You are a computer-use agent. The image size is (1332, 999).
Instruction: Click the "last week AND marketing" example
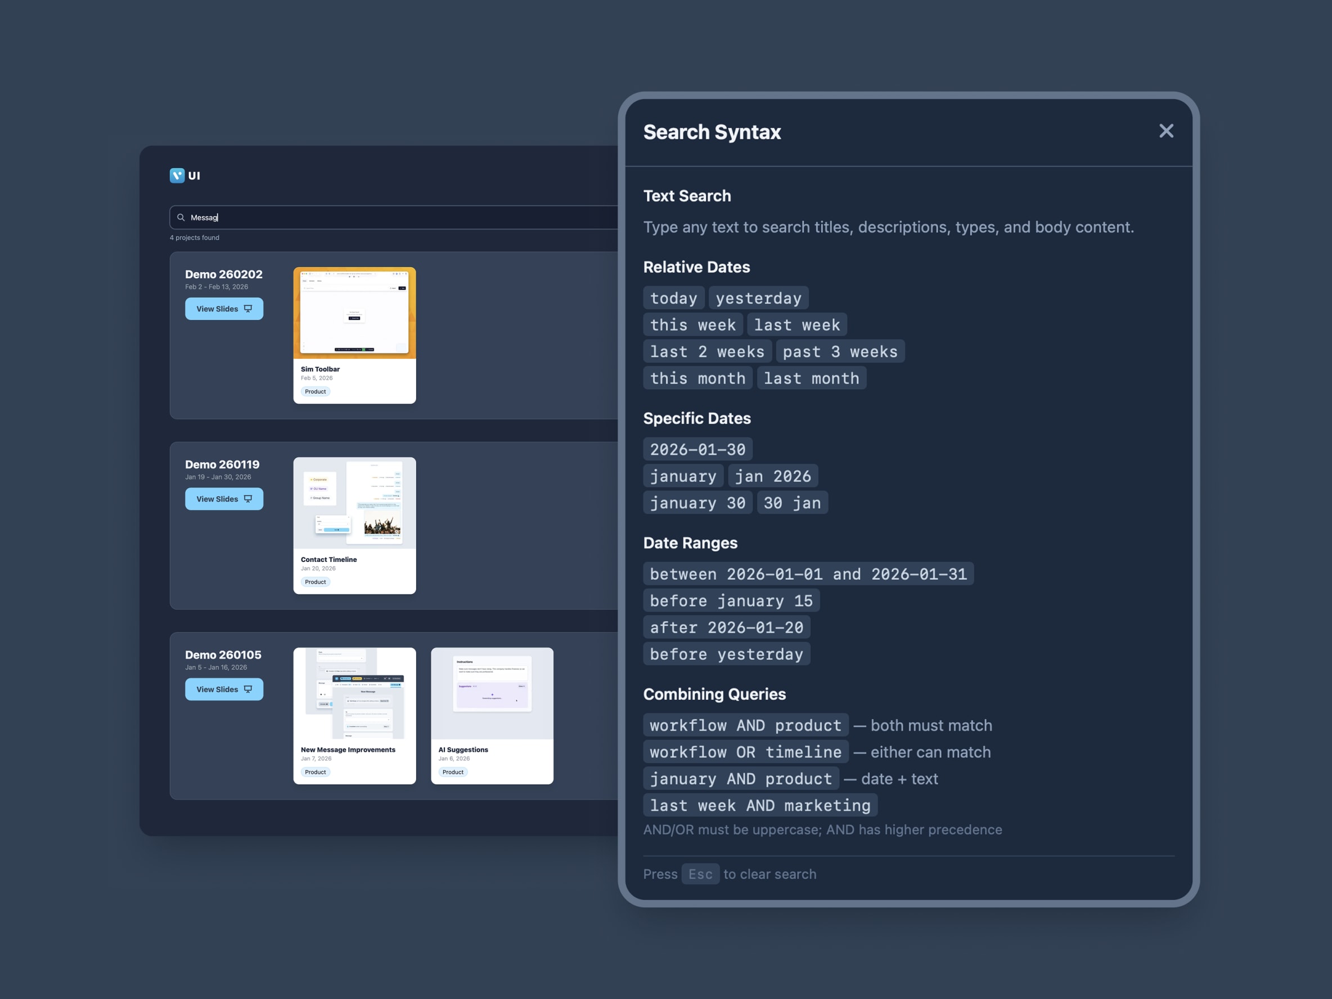coord(760,805)
